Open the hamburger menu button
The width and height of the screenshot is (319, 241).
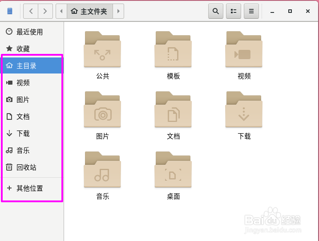[251, 11]
